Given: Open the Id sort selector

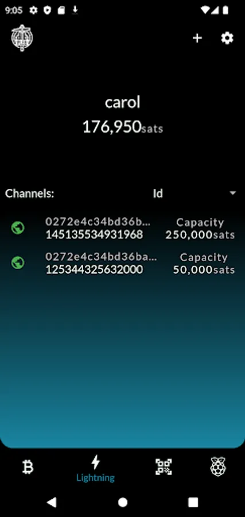Looking at the screenshot, I should pyautogui.click(x=195, y=193).
